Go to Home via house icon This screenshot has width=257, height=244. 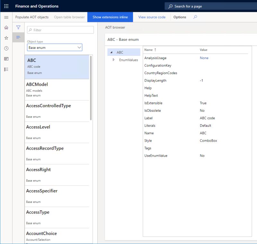pos(6,28)
